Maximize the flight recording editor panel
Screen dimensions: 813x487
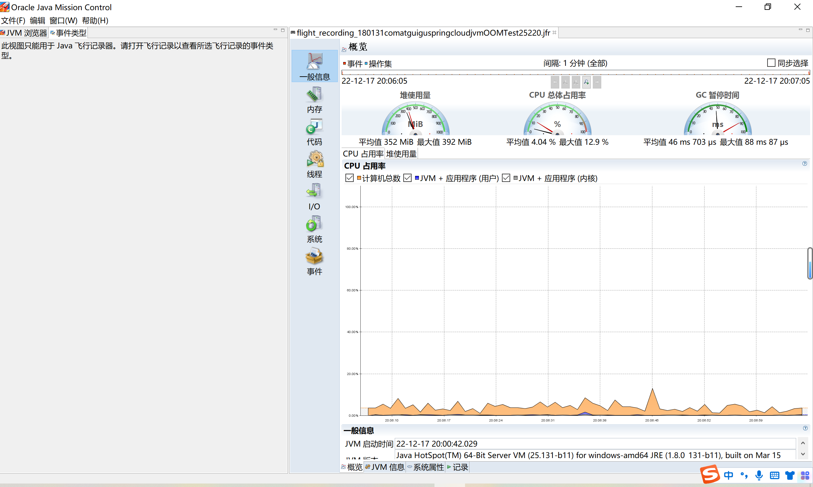click(x=808, y=30)
